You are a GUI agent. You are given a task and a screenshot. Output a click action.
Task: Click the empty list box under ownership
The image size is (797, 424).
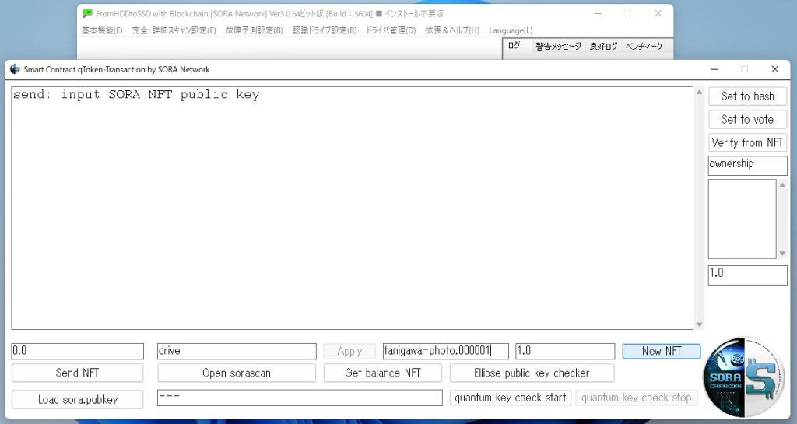click(x=742, y=219)
